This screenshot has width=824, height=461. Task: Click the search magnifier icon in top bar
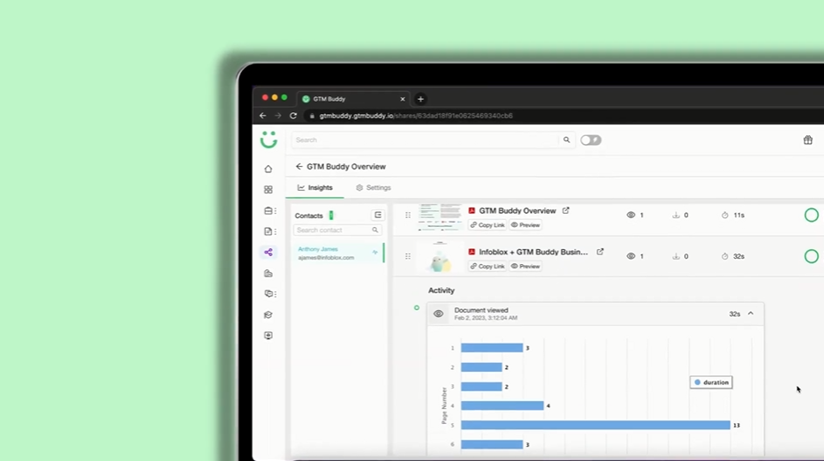[566, 140]
